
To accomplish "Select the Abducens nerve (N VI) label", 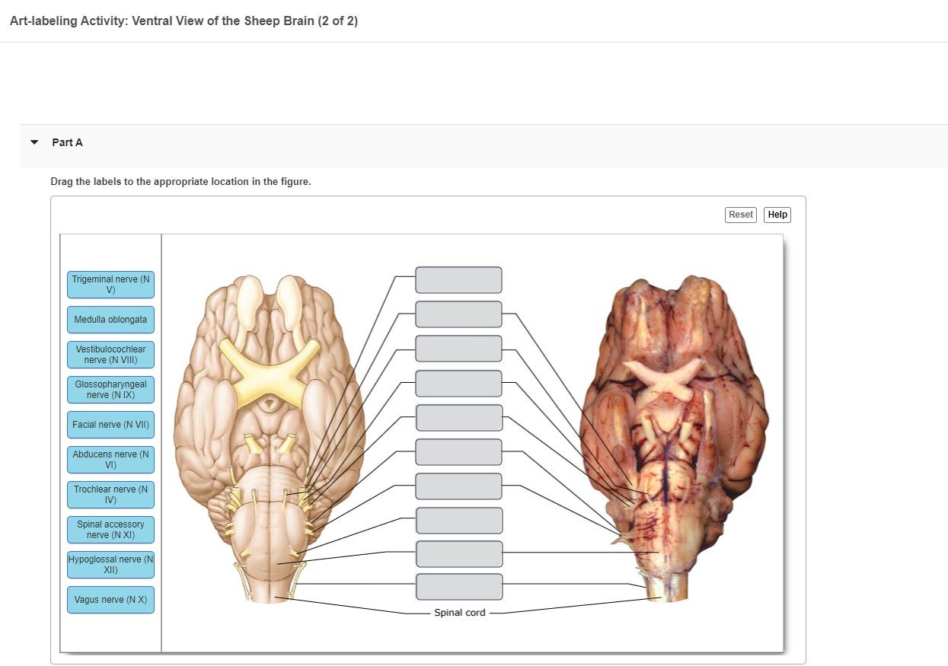I will 110,459.
